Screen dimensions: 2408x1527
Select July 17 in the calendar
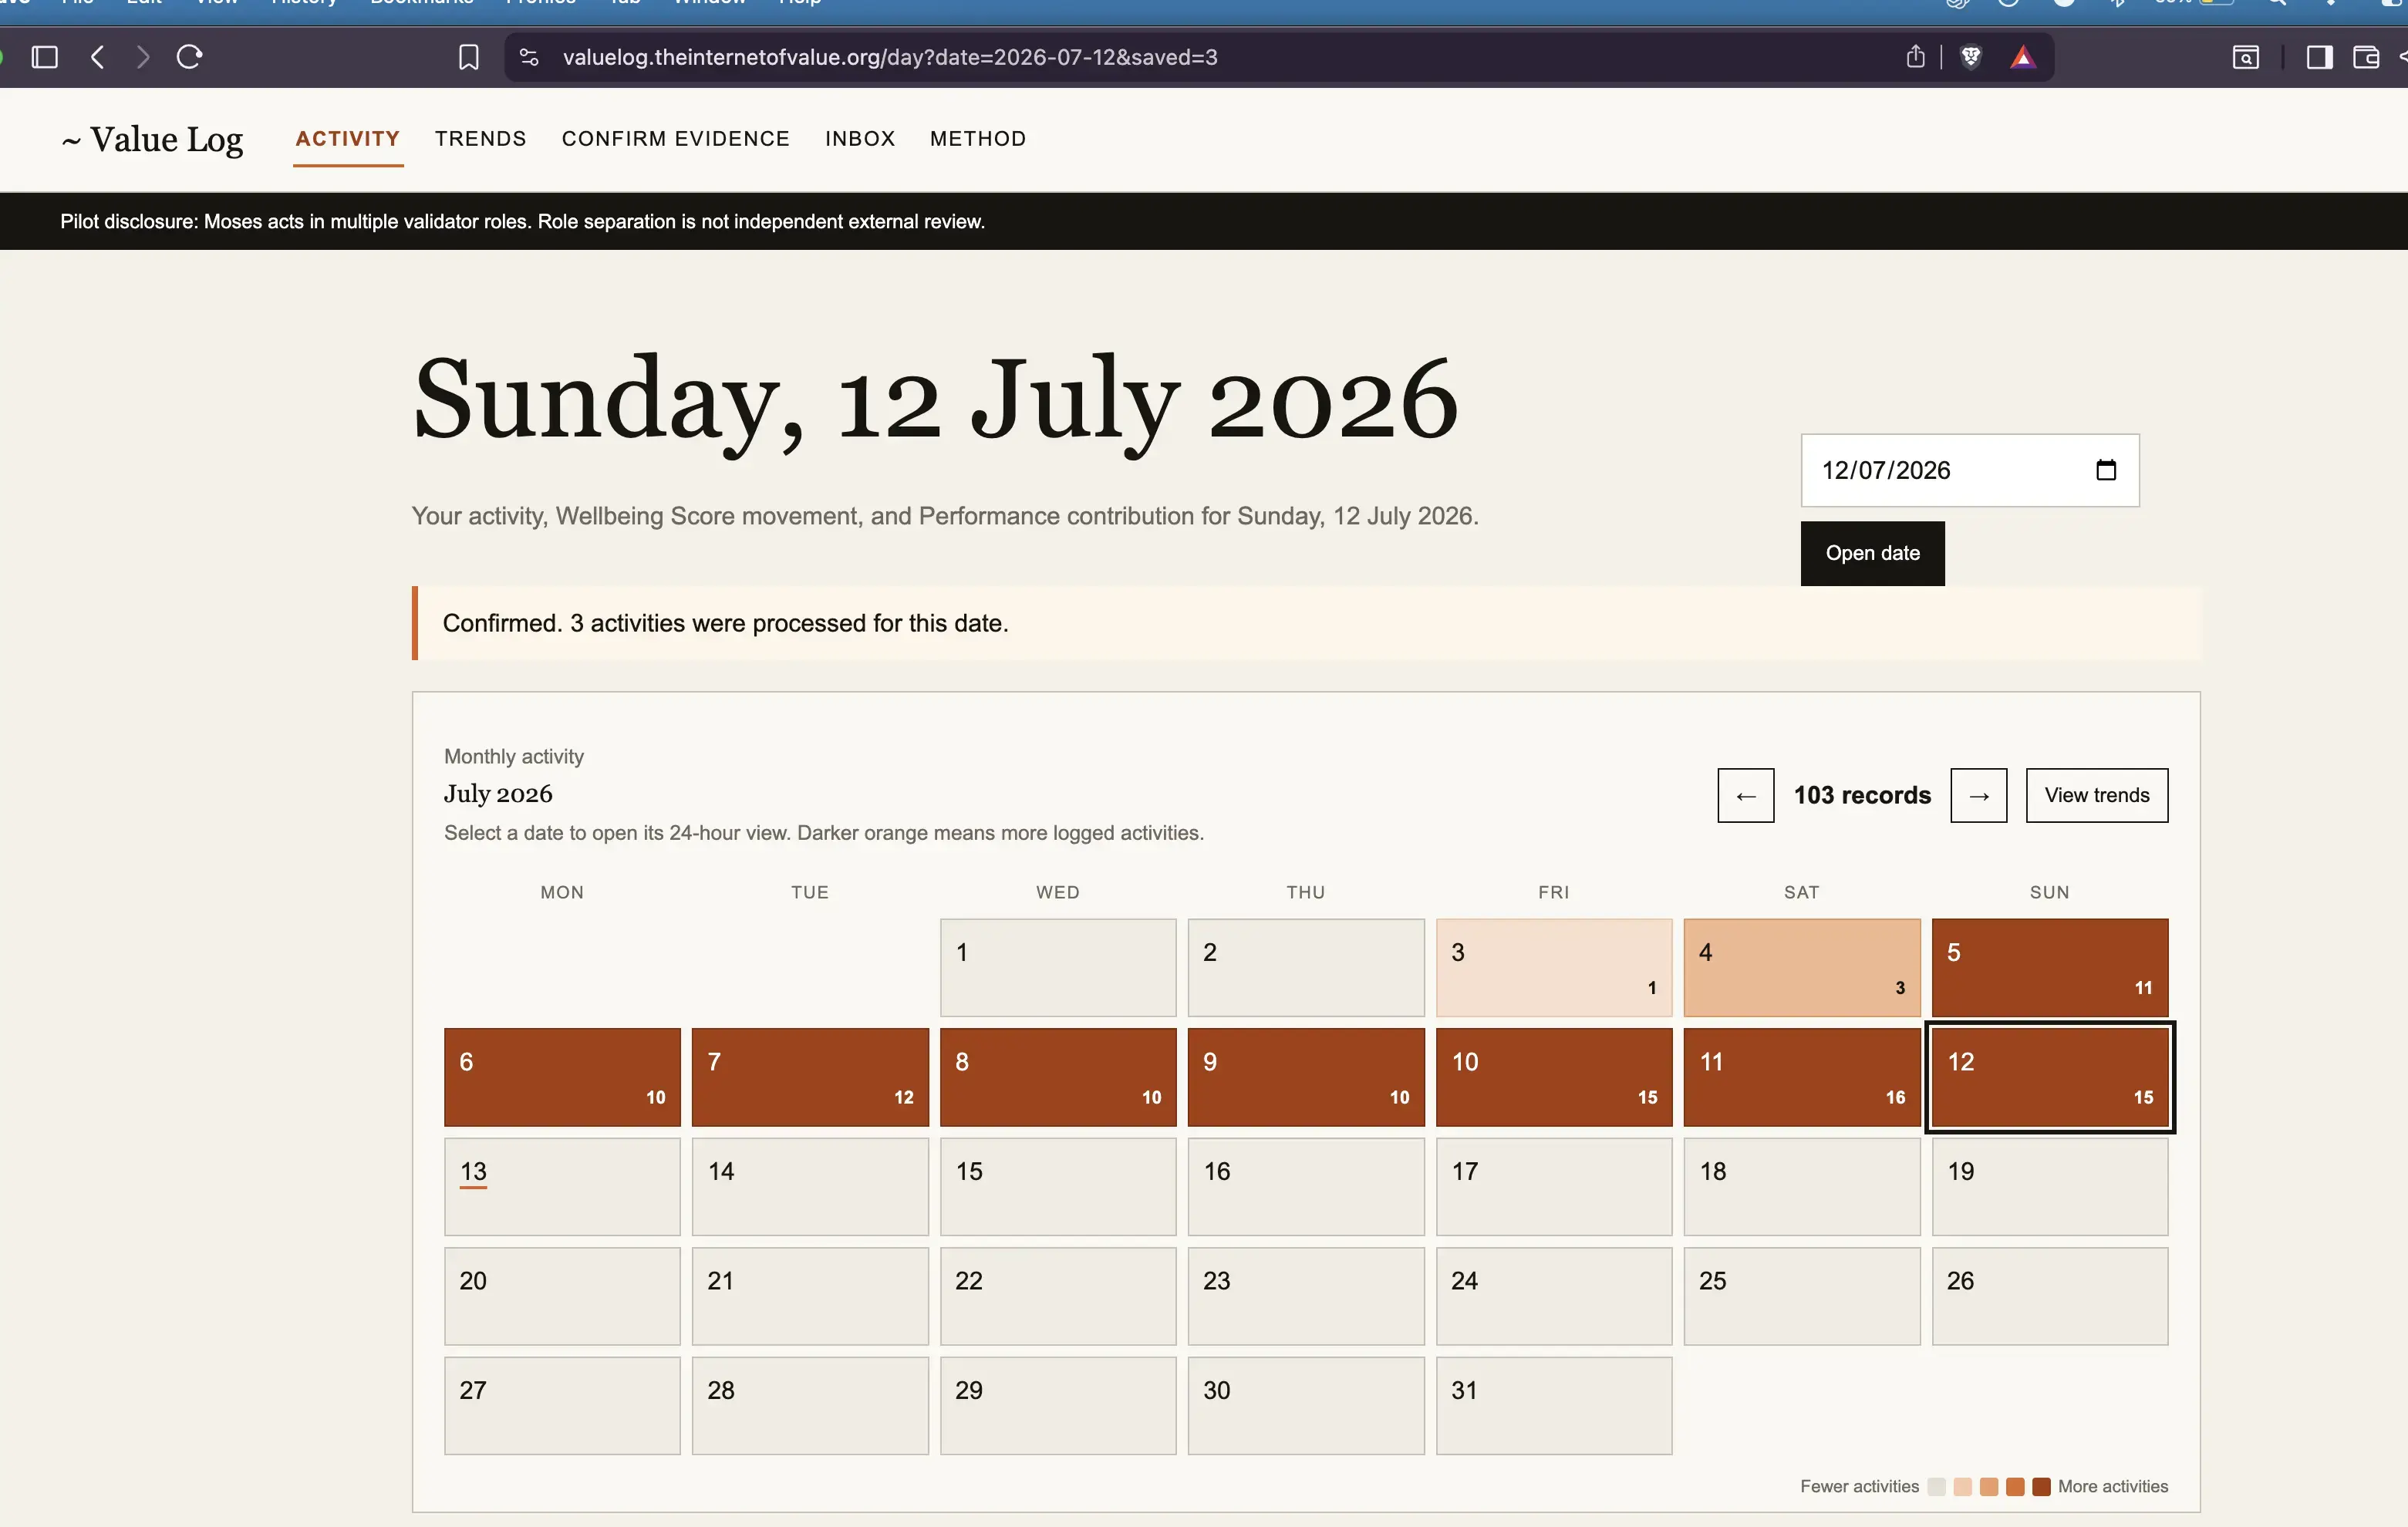(1554, 1187)
